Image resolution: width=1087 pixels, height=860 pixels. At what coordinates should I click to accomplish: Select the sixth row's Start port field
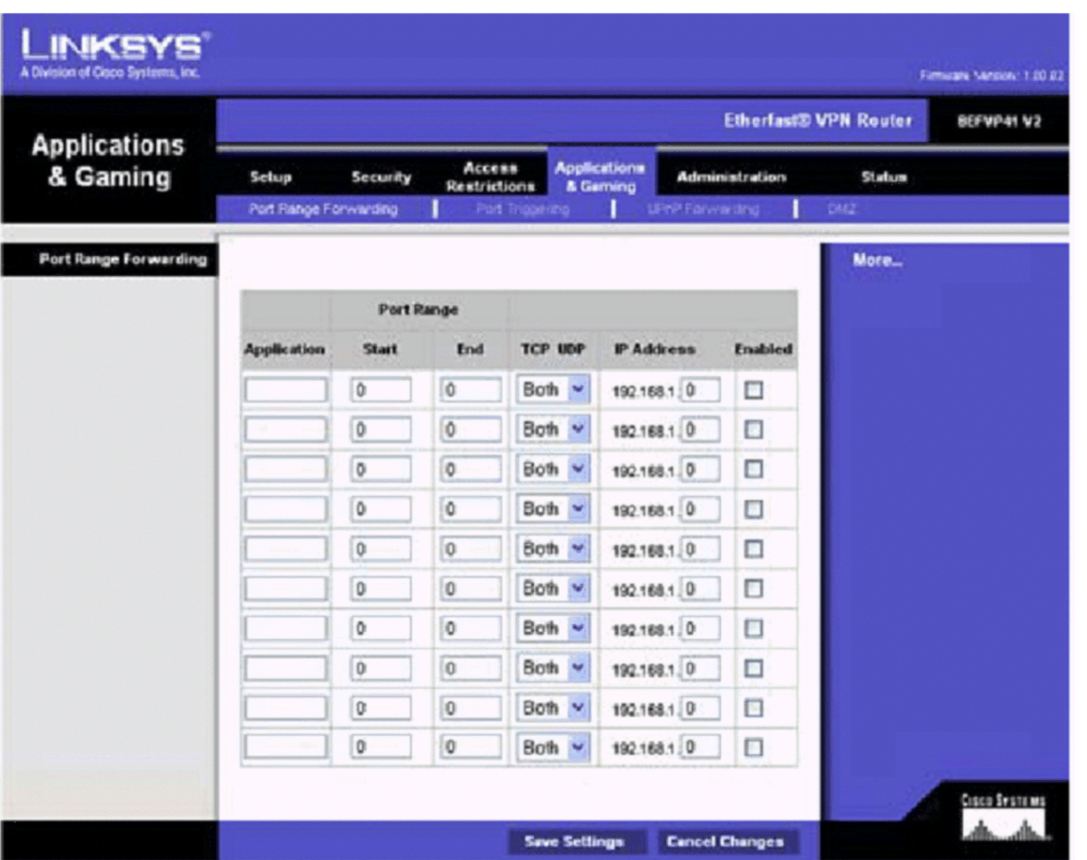381,589
